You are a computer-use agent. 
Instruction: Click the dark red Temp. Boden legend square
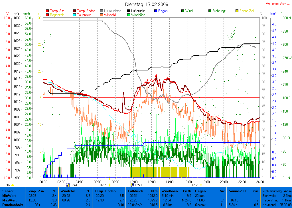tap(75, 11)
